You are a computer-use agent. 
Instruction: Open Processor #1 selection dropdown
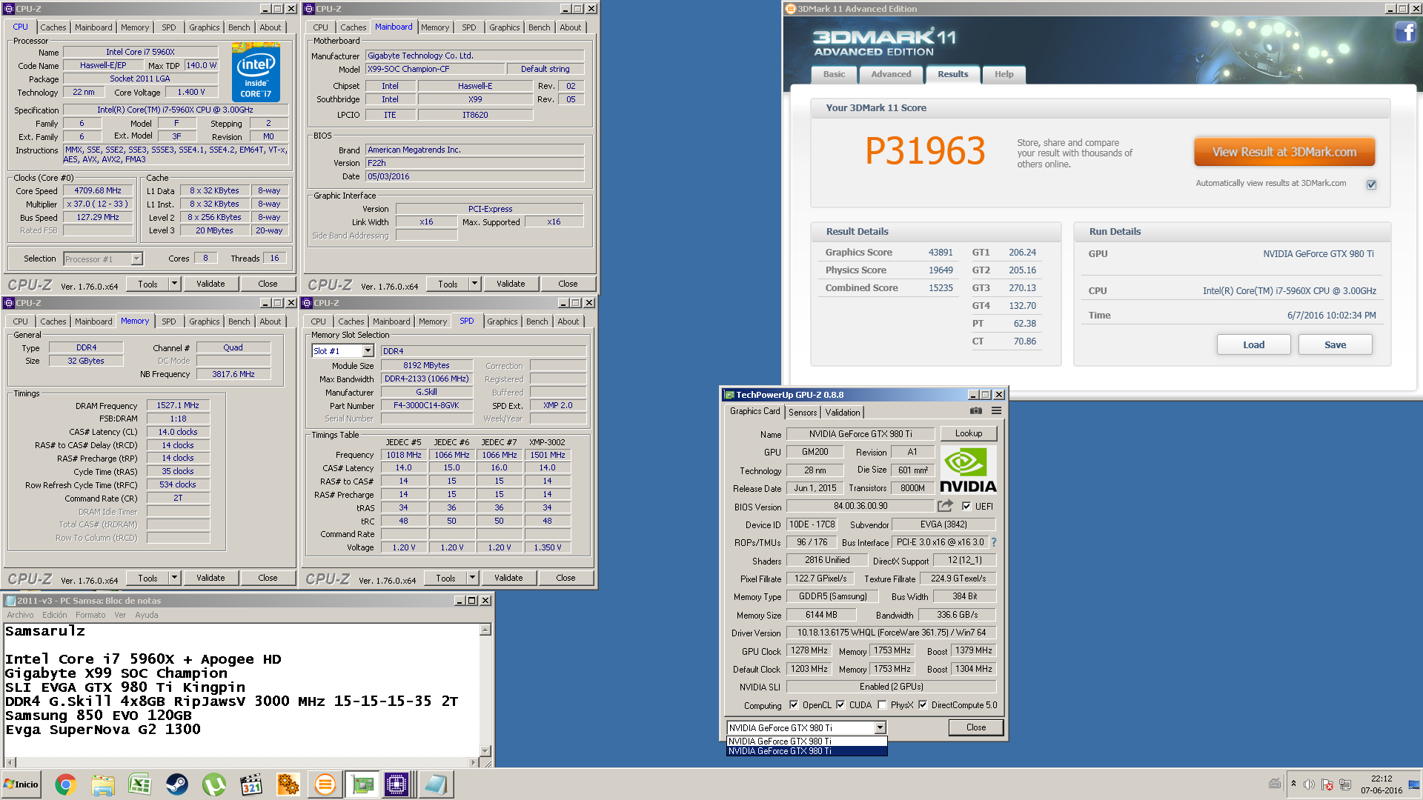tap(136, 259)
